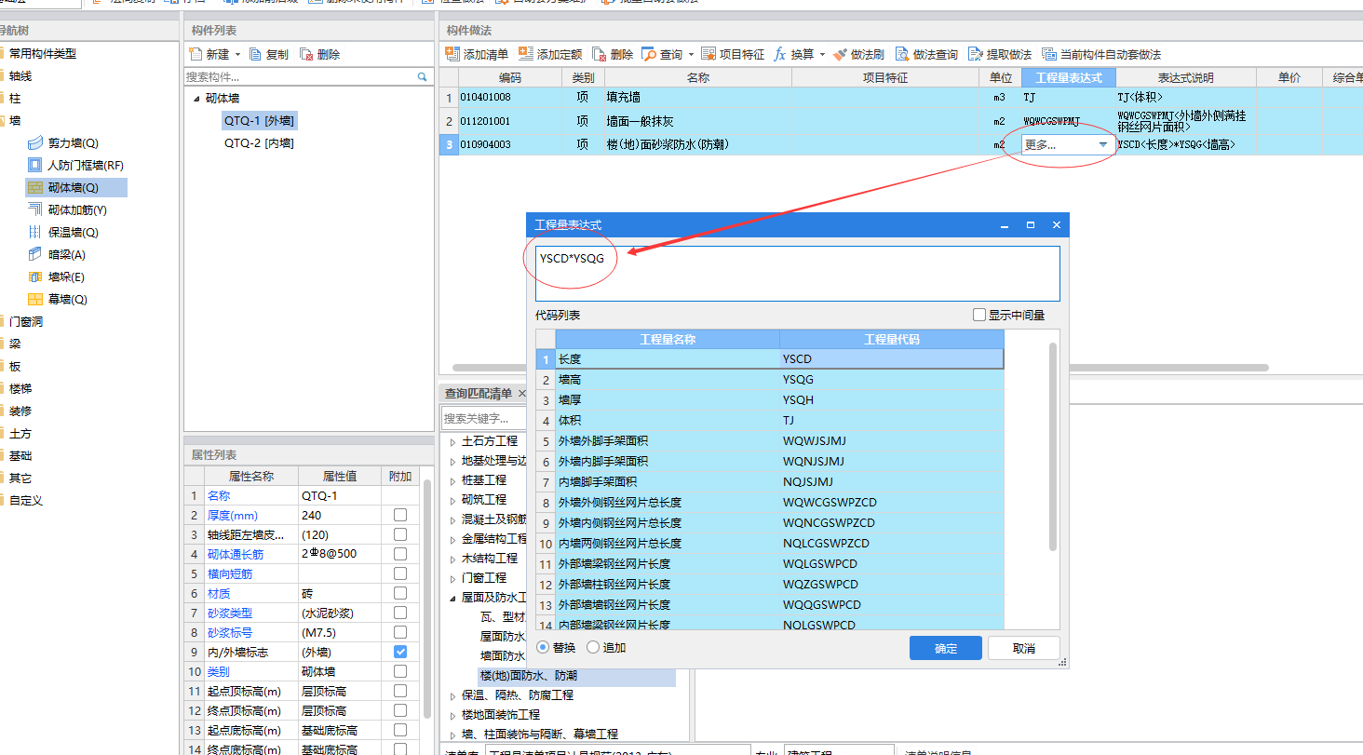Expand 土石方工程 in bill tree
Screen dimensions: 1363x755
[453, 441]
